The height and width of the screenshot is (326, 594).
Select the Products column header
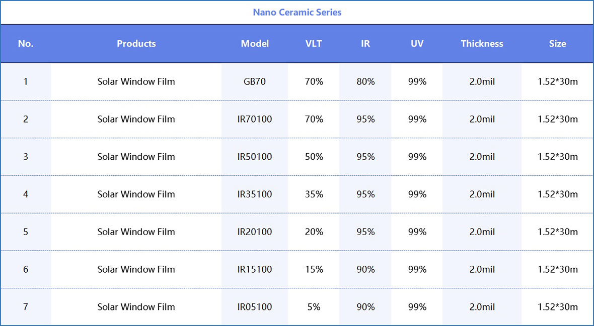[136, 44]
